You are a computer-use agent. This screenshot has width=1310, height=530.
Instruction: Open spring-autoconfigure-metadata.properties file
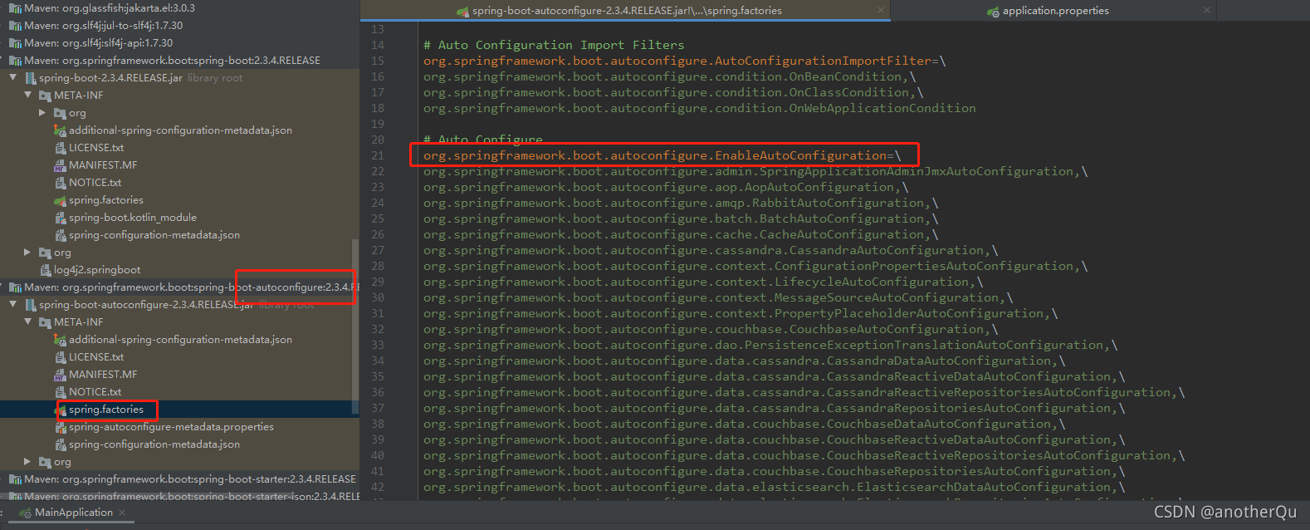click(x=171, y=426)
